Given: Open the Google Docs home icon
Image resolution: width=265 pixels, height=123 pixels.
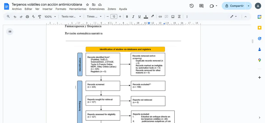Looking at the screenshot, I should click(x=6, y=7).
